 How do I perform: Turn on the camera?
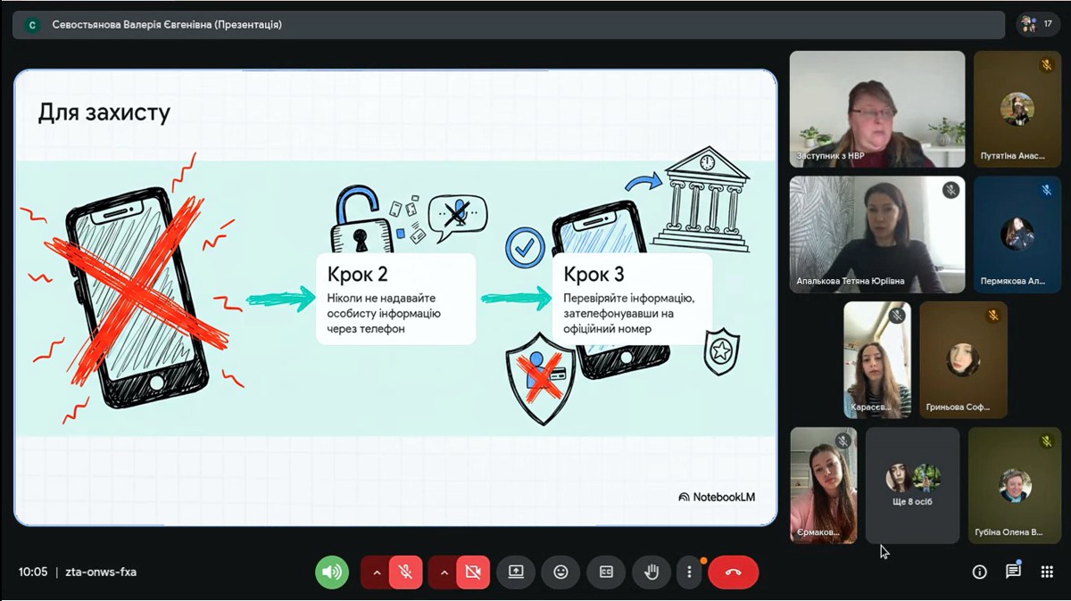[x=473, y=572]
